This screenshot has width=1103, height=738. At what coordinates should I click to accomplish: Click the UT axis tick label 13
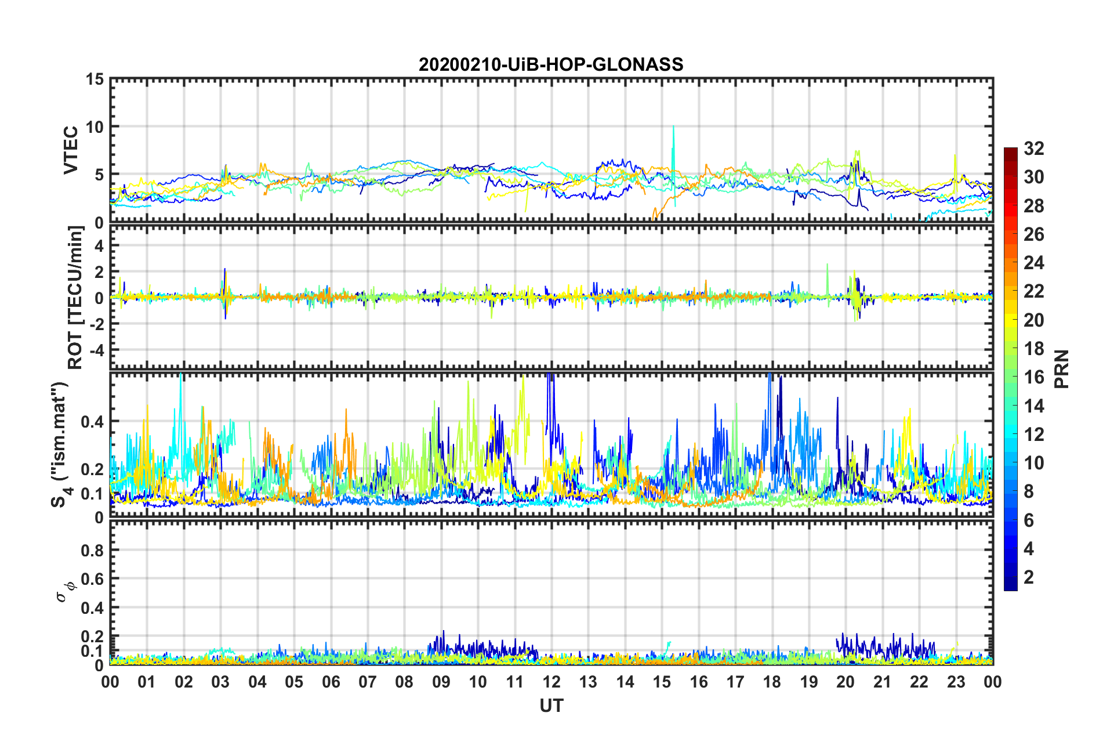pyautogui.click(x=588, y=682)
